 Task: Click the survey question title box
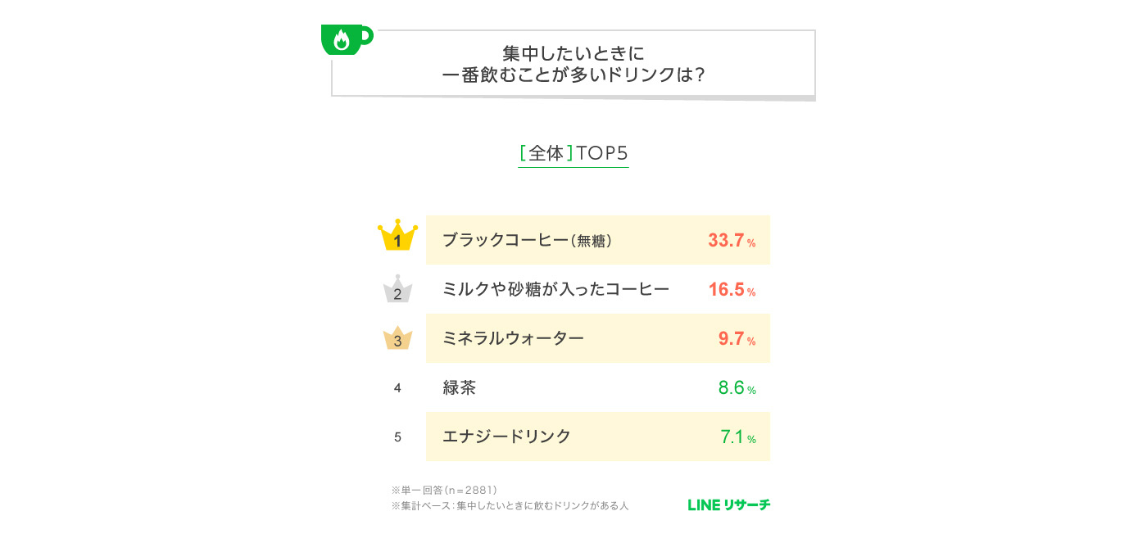click(573, 64)
